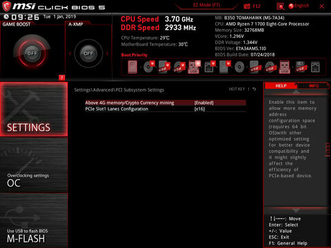Click the Boot Priority label
This screenshot has width=331, height=248.
(x=134, y=55)
